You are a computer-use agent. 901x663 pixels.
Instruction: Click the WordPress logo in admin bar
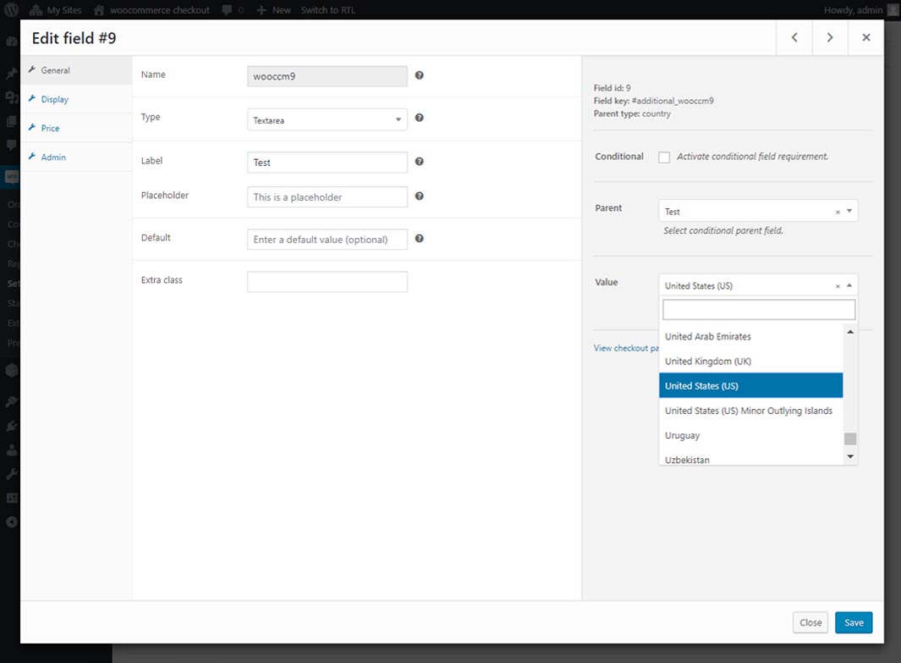click(12, 10)
